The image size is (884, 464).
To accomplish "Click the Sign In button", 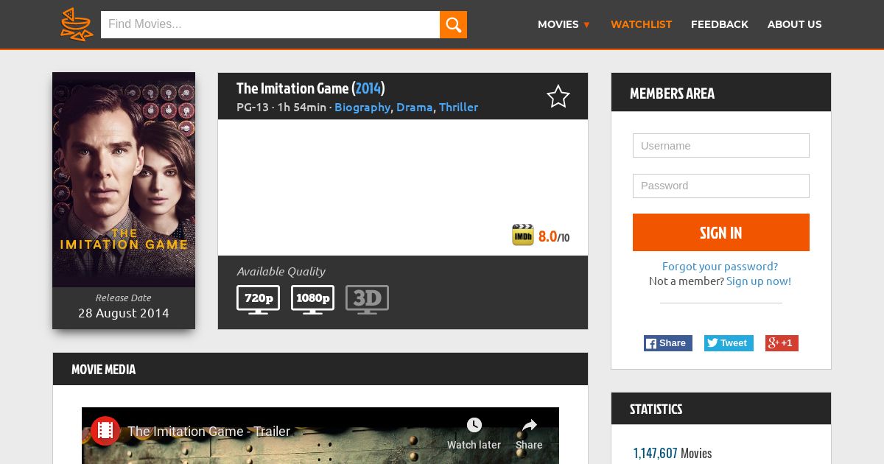I will coord(721,233).
